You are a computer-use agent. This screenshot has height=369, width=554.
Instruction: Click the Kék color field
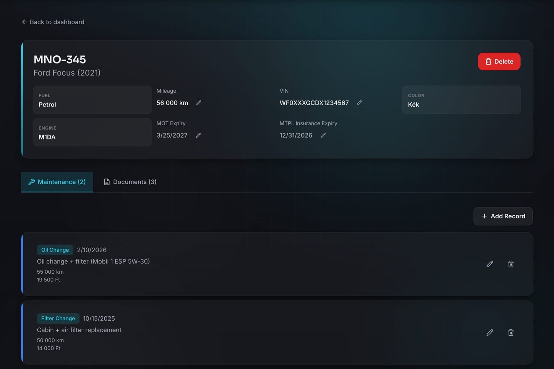(462, 100)
